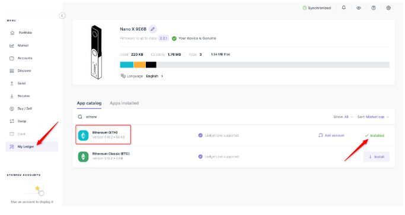The image size is (405, 215).
Task: Click the Ethereum (ETH) app name
Action: pos(105,133)
